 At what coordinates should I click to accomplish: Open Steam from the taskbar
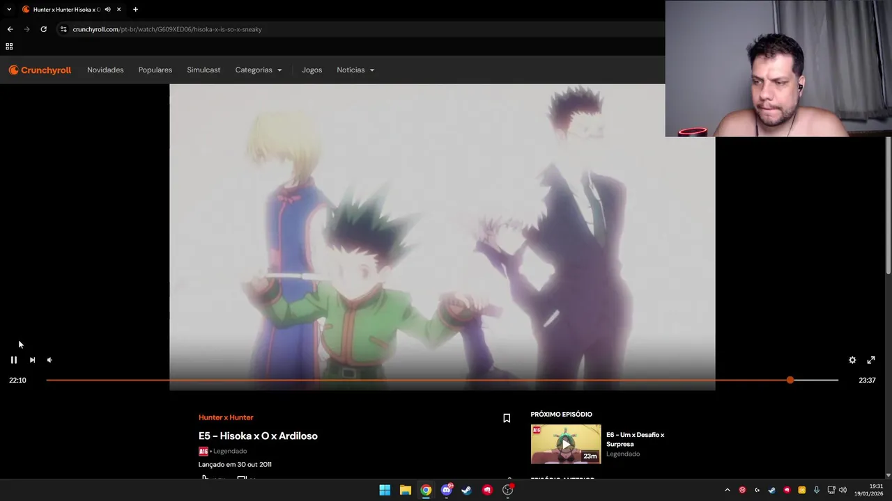tap(467, 490)
